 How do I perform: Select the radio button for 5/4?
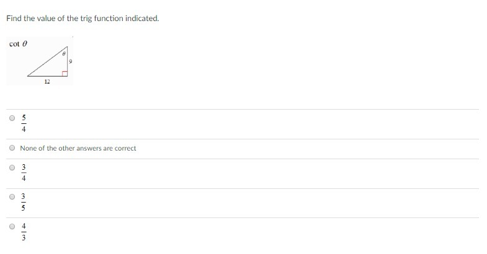pyautogui.click(x=12, y=118)
